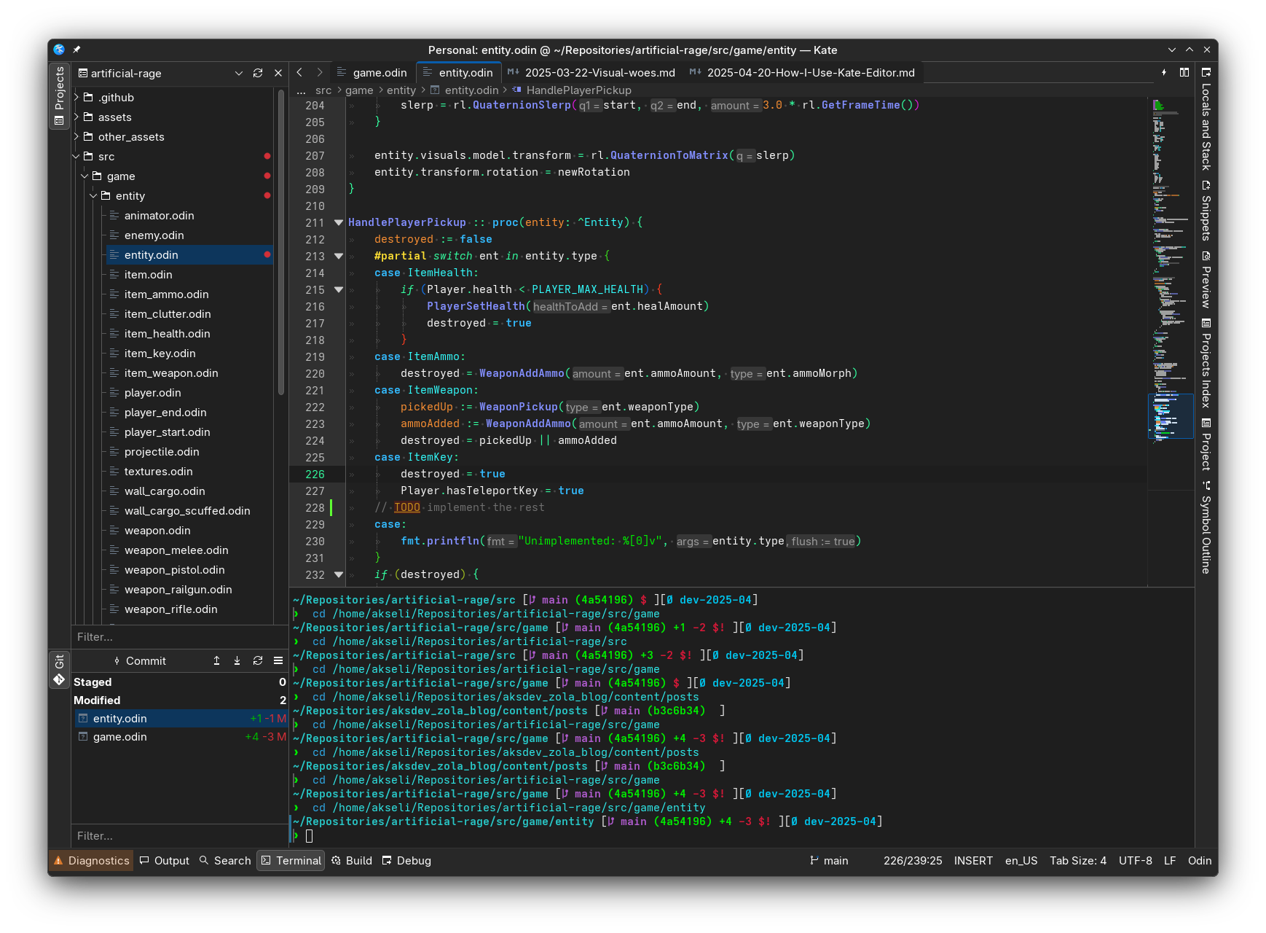This screenshot has height=933, width=1266.
Task: Select the entity.odin editor tab
Action: pos(458,72)
